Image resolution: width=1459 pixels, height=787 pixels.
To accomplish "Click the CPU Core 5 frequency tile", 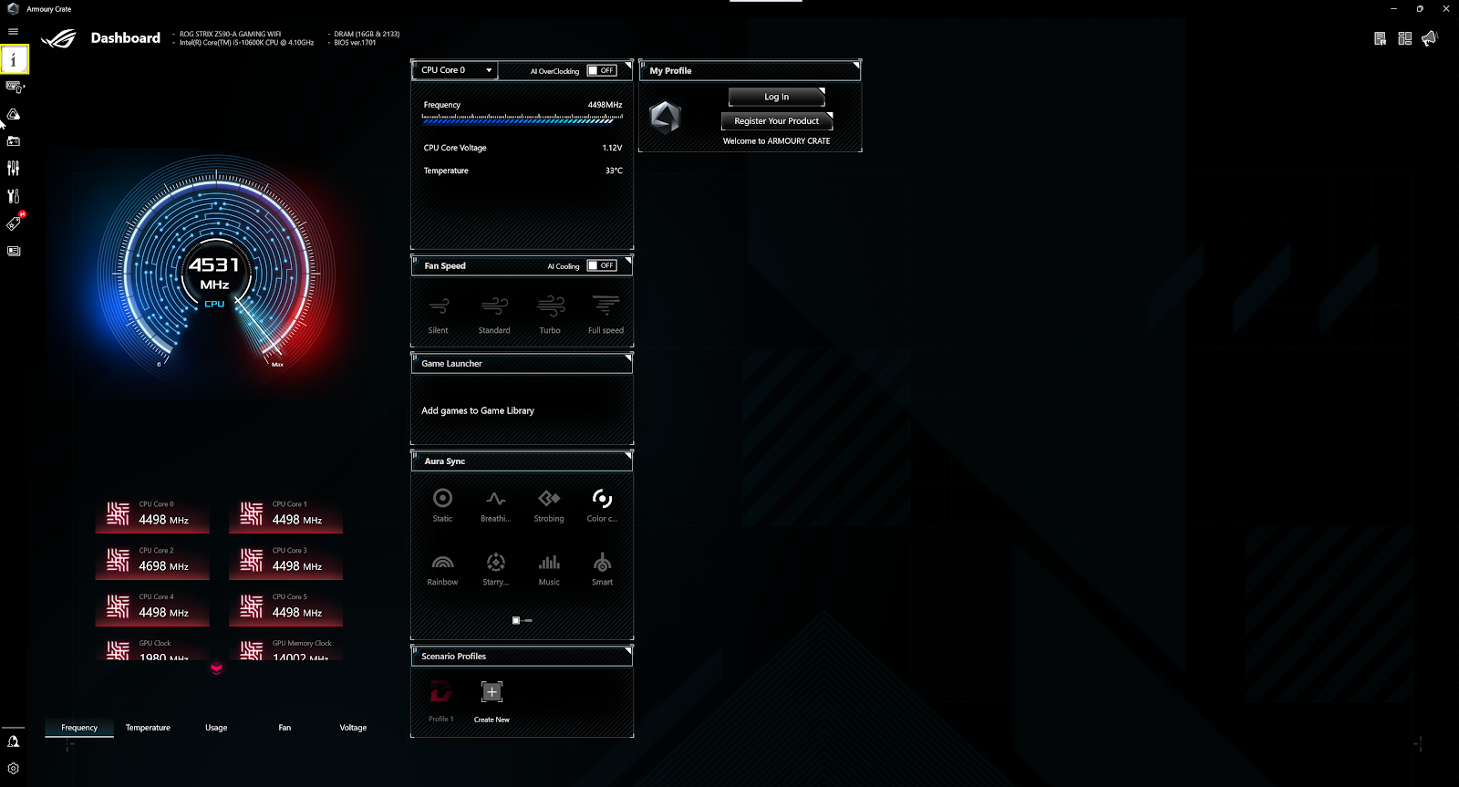I will tap(285, 607).
